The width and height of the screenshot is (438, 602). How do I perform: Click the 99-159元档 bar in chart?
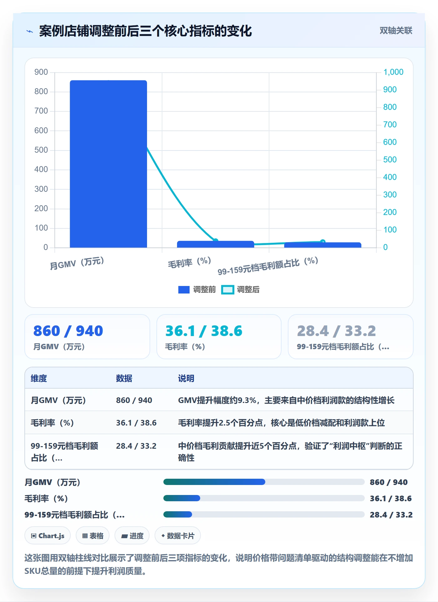click(x=323, y=245)
